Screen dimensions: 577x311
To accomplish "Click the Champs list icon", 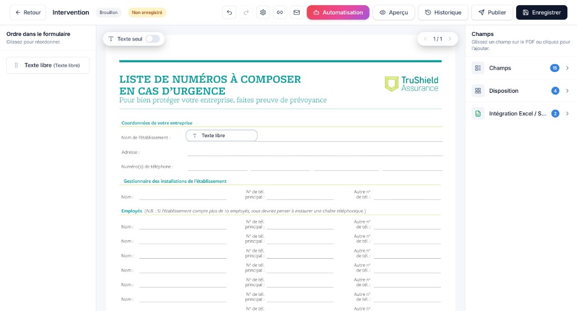I will point(478,68).
